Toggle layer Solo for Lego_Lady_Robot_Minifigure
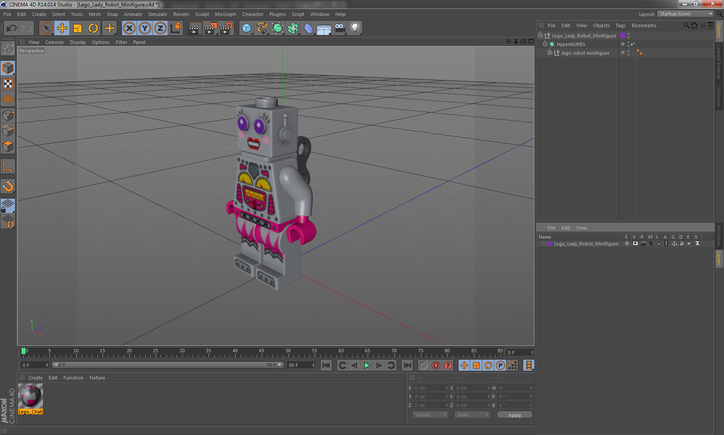The width and height of the screenshot is (724, 435). click(x=627, y=243)
